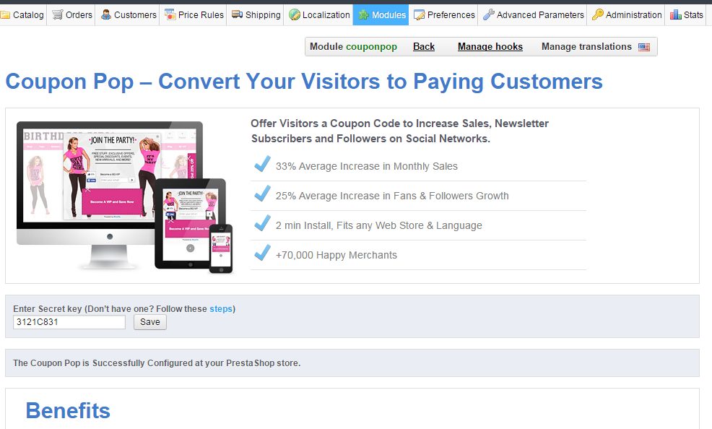Click the Administration key icon
Image resolution: width=712 pixels, height=429 pixels.
[598, 14]
